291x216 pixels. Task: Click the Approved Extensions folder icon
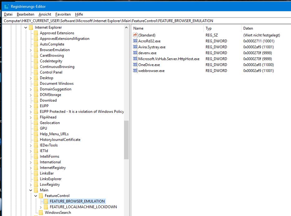[36, 33]
